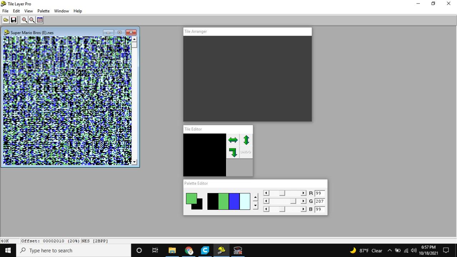Open Google Chrome from the taskbar
The image size is (457, 257).
(189, 250)
